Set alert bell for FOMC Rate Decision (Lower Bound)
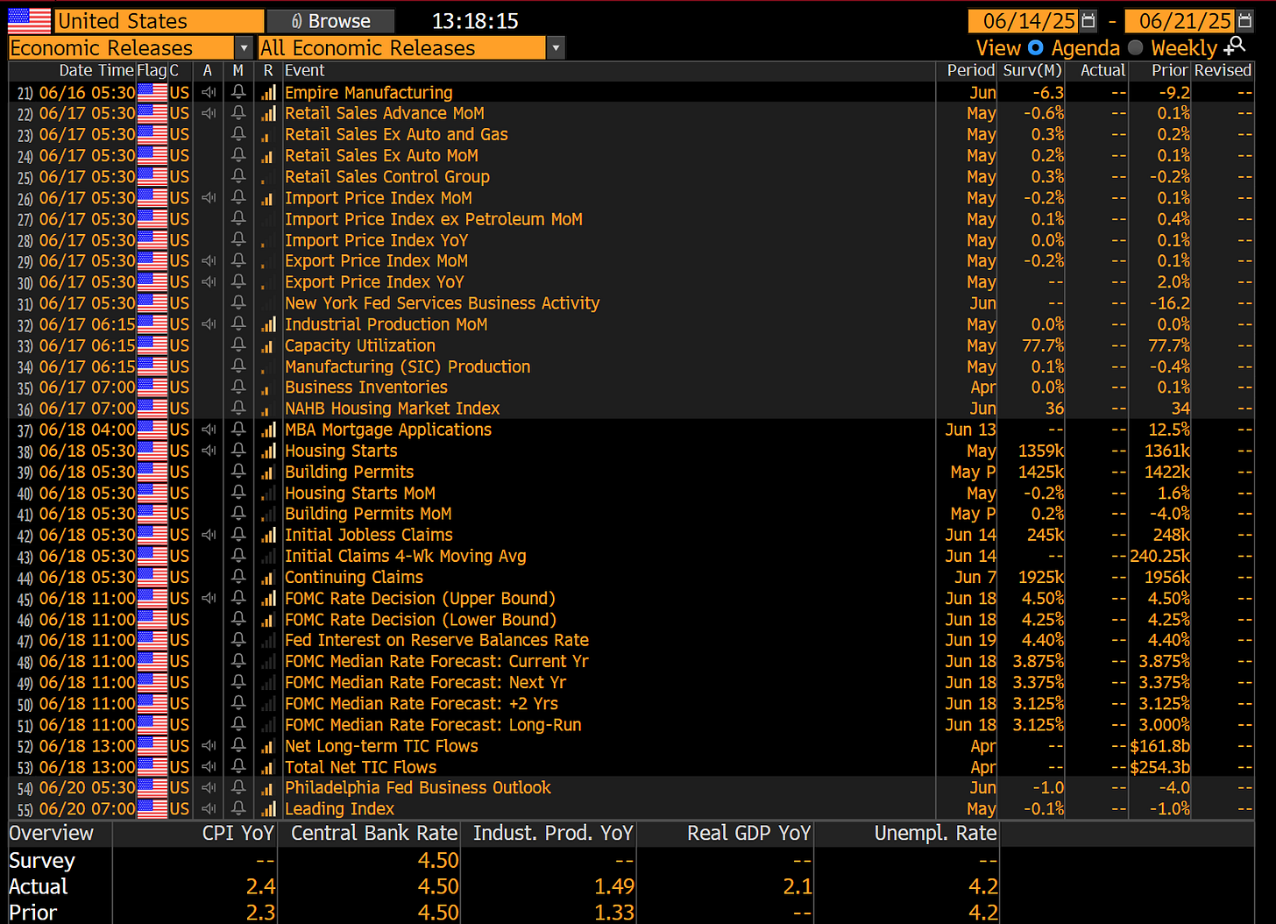Viewport: 1276px width, 924px height. [x=237, y=619]
